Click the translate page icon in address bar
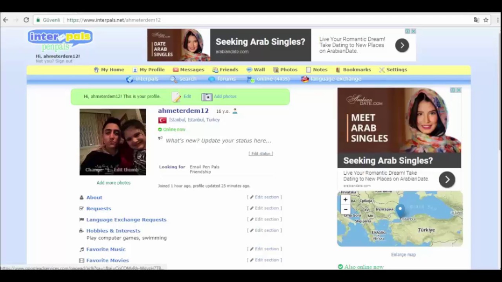This screenshot has height=282, width=502. (477, 20)
